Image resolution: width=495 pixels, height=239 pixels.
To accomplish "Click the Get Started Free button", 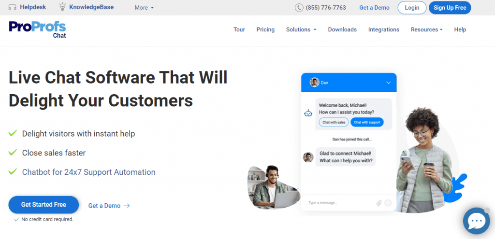I will (x=44, y=205).
